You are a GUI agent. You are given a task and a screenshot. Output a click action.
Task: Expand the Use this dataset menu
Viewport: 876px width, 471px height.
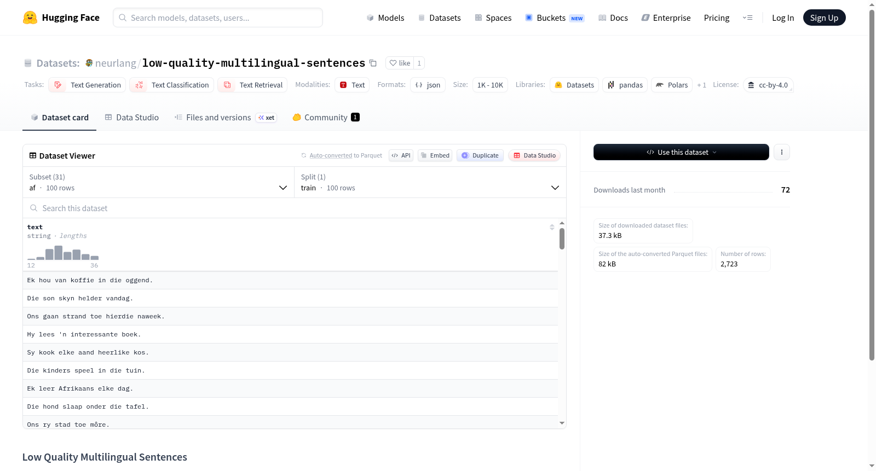pyautogui.click(x=681, y=152)
